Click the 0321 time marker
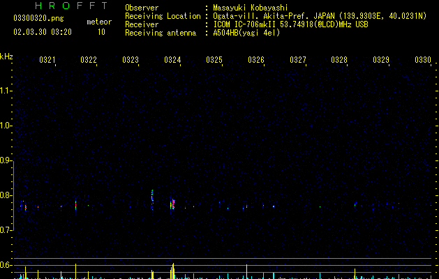This screenshot has height=279, width=439. click(x=47, y=60)
